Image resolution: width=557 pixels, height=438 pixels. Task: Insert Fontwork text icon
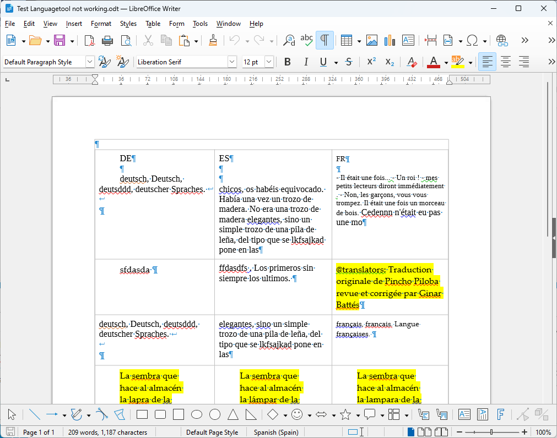coord(500,414)
